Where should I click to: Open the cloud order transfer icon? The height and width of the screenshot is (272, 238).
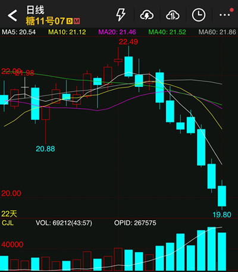[x=173, y=15]
